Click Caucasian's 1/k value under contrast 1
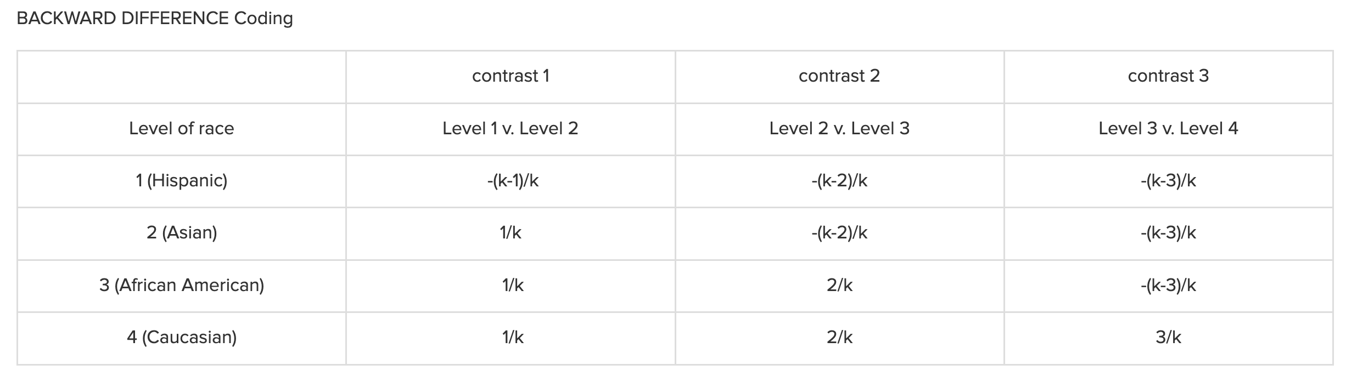The width and height of the screenshot is (1346, 376). [513, 337]
